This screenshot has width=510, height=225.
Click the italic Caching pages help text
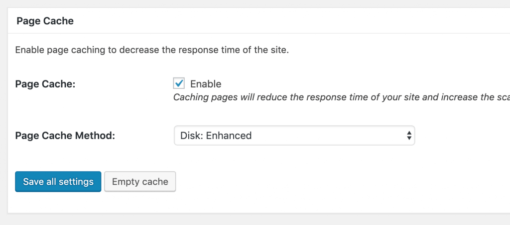pyautogui.click(x=342, y=97)
